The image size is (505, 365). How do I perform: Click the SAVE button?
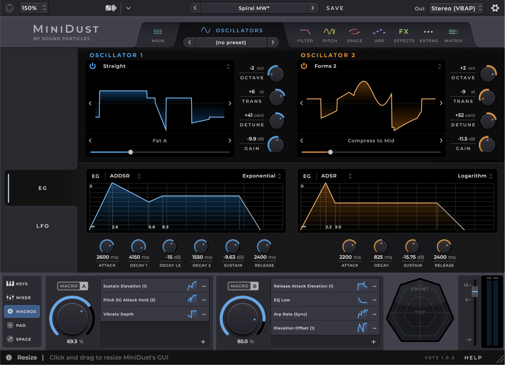click(x=334, y=8)
